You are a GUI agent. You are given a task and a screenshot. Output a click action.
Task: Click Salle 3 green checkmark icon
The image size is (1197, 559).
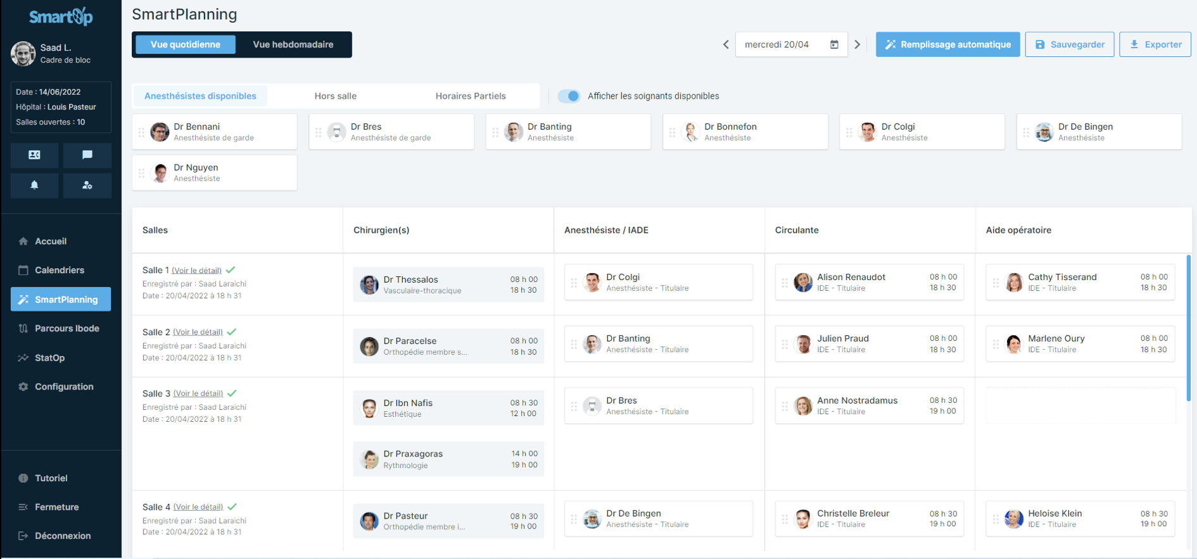[232, 393]
